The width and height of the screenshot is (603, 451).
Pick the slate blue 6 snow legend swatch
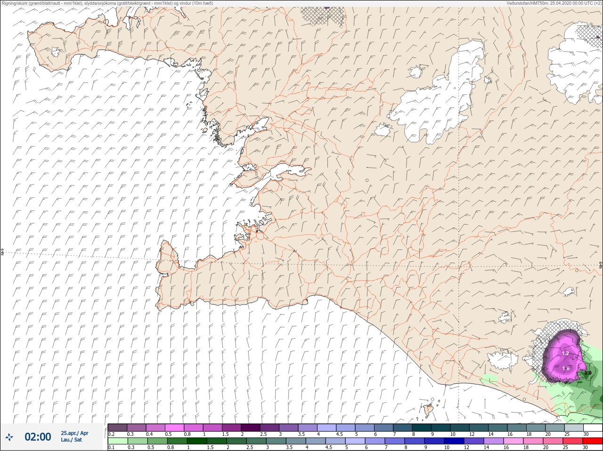pyautogui.click(x=384, y=427)
